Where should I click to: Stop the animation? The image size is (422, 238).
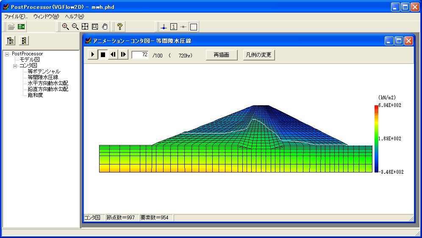pos(103,55)
